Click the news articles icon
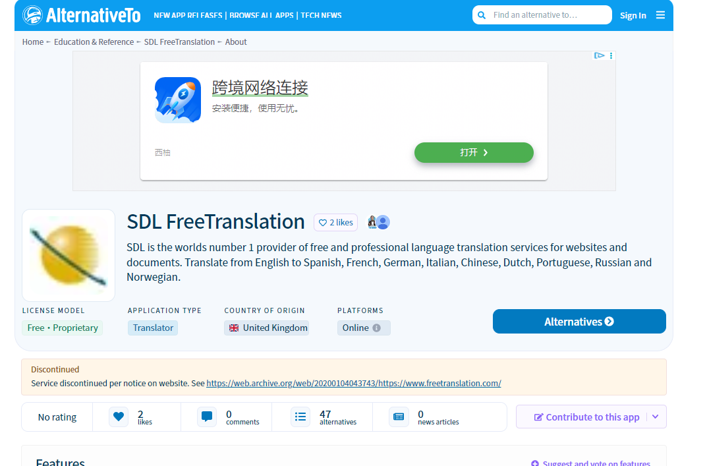Image resolution: width=707 pixels, height=466 pixels. [x=399, y=417]
